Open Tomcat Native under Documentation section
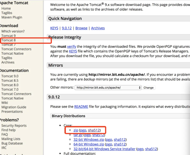The width and height of the screenshot is (190, 155). 12,98
